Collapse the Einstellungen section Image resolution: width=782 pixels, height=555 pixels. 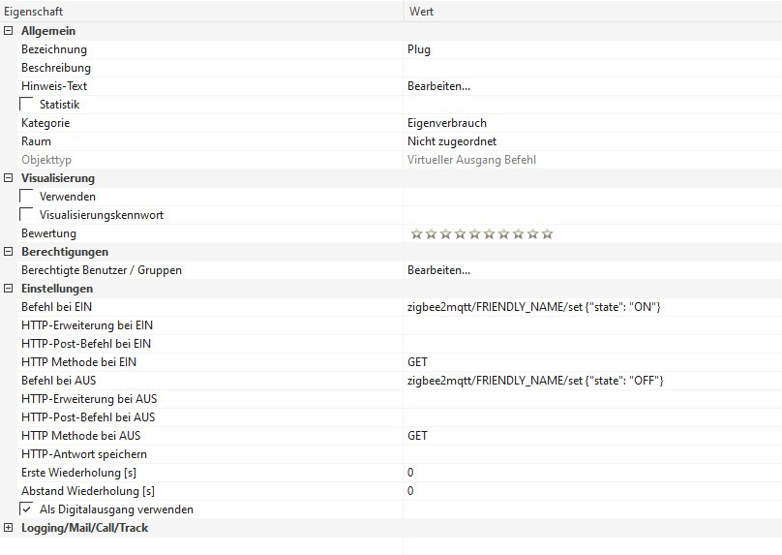(9, 289)
